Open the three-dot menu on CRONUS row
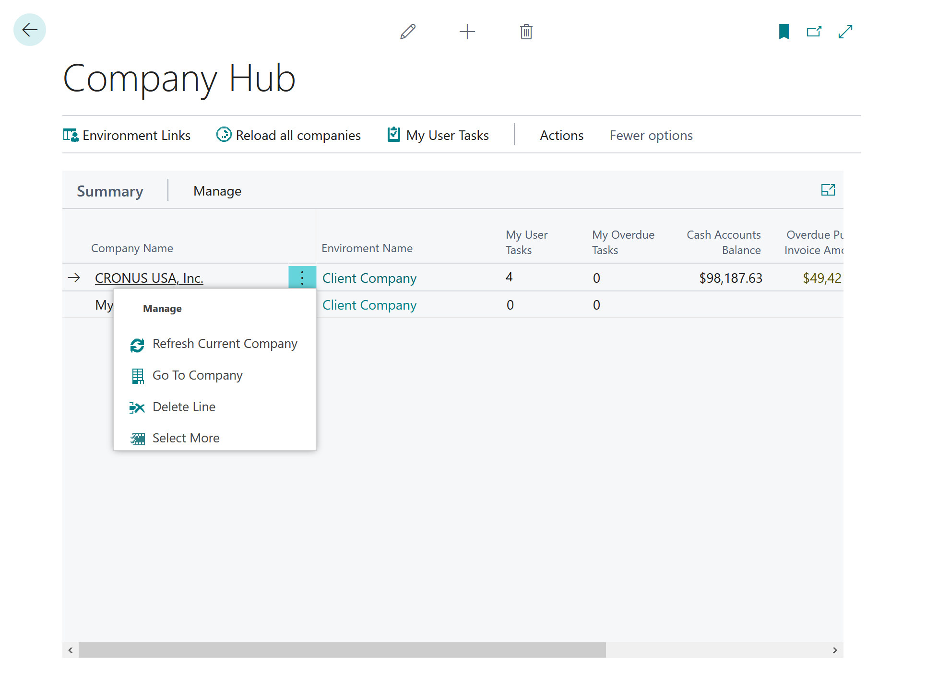 point(302,277)
